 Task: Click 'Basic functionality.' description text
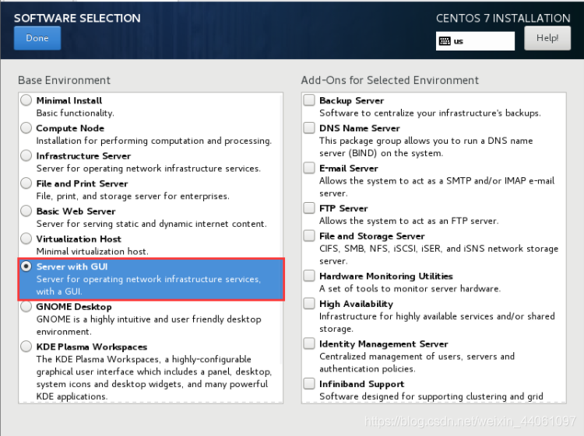(76, 113)
